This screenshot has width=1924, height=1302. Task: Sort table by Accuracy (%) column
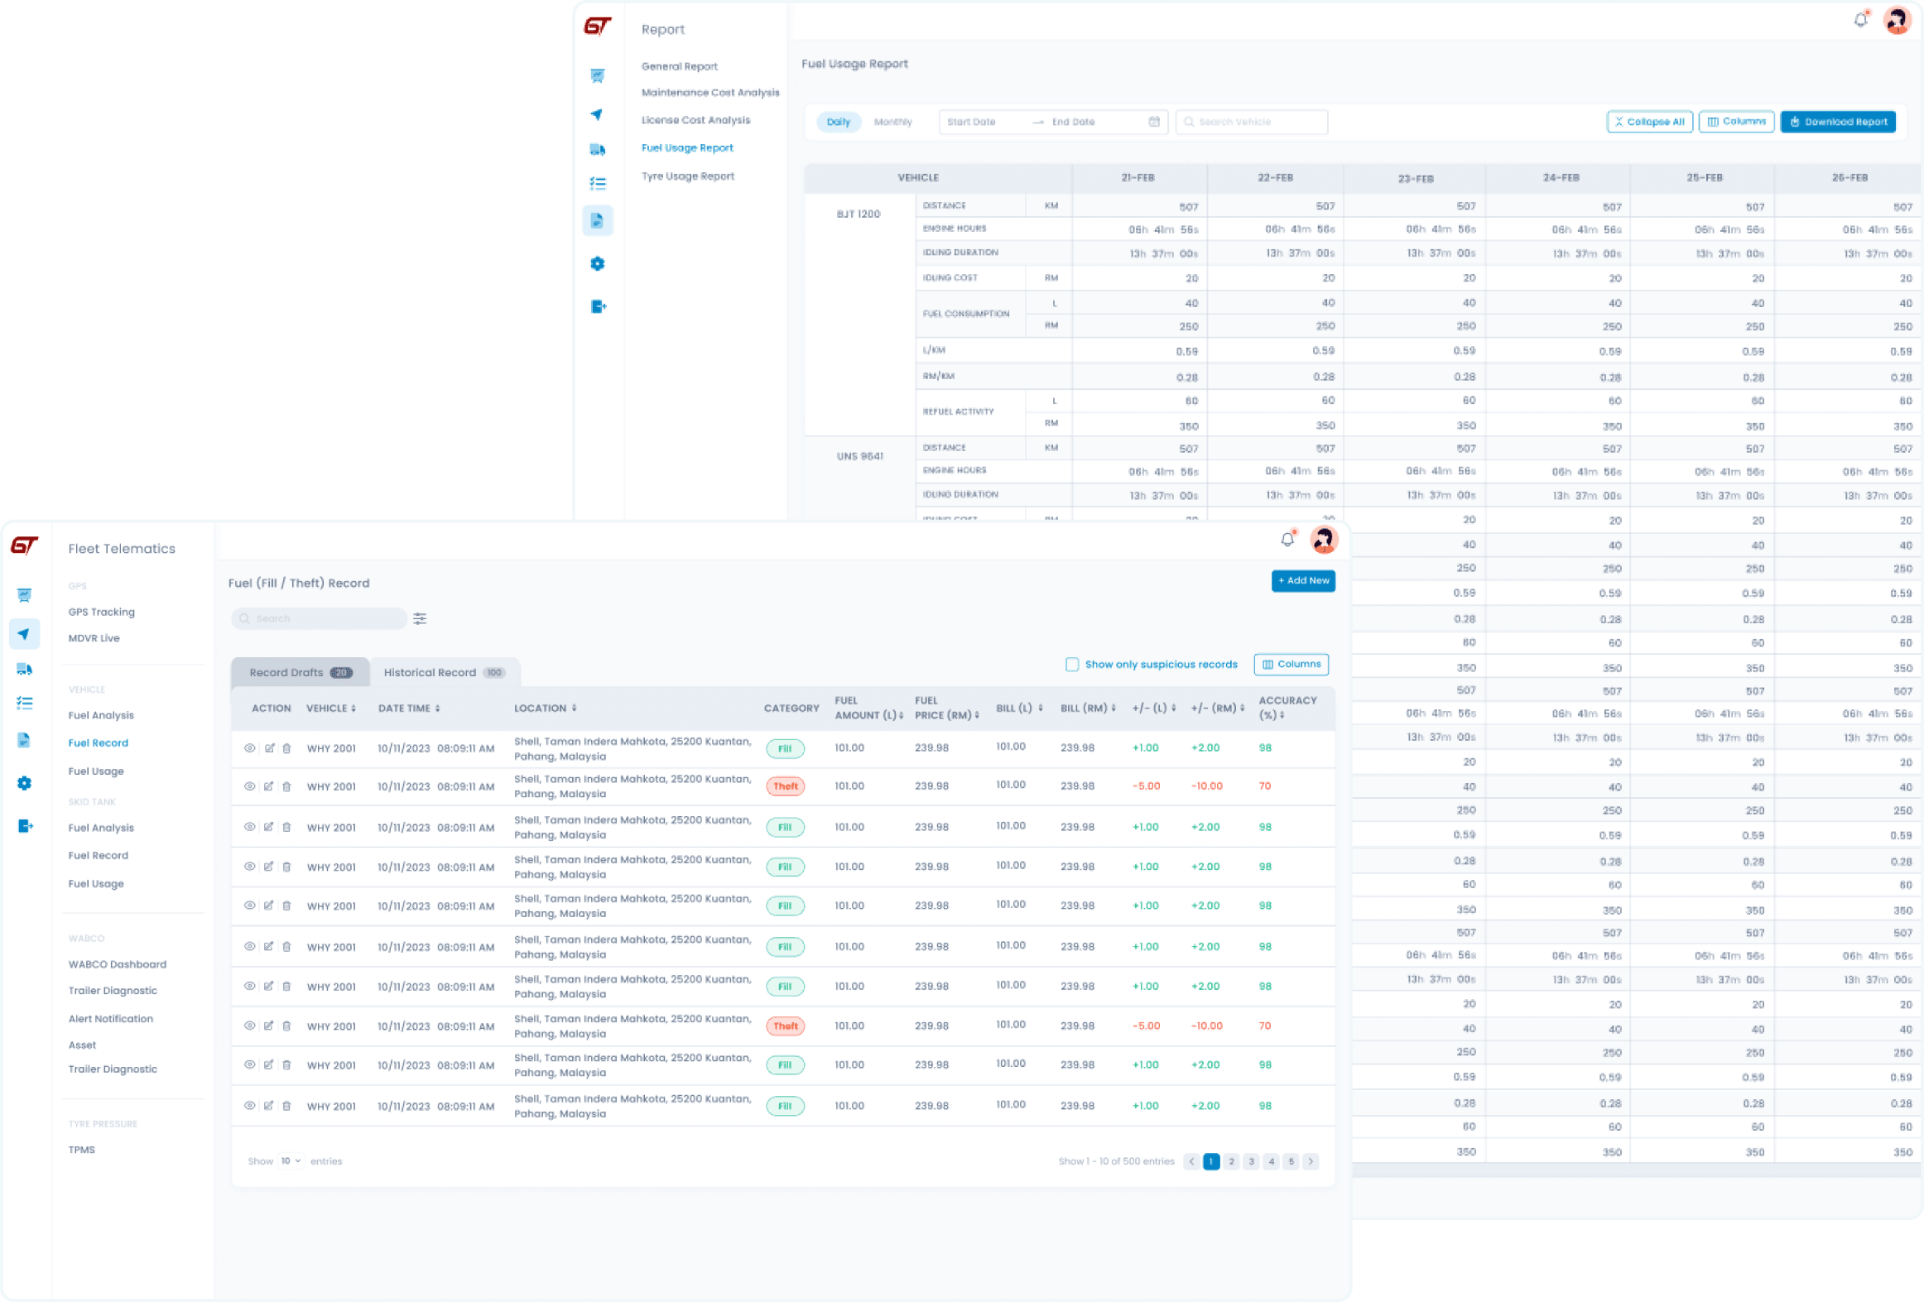[1282, 715]
